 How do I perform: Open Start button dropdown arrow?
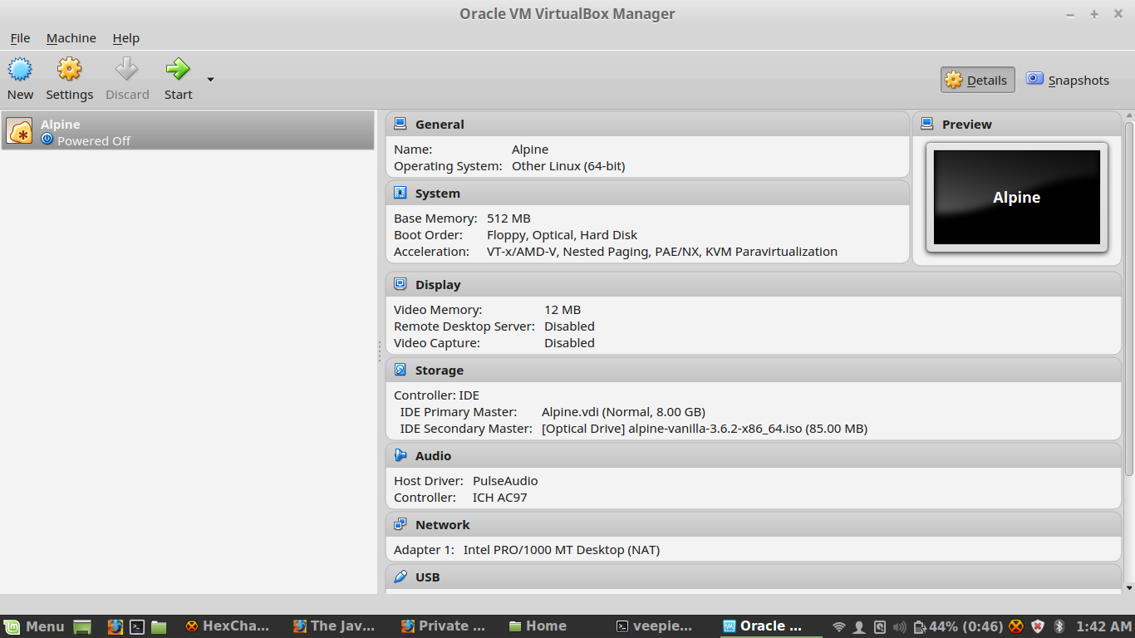(x=210, y=80)
